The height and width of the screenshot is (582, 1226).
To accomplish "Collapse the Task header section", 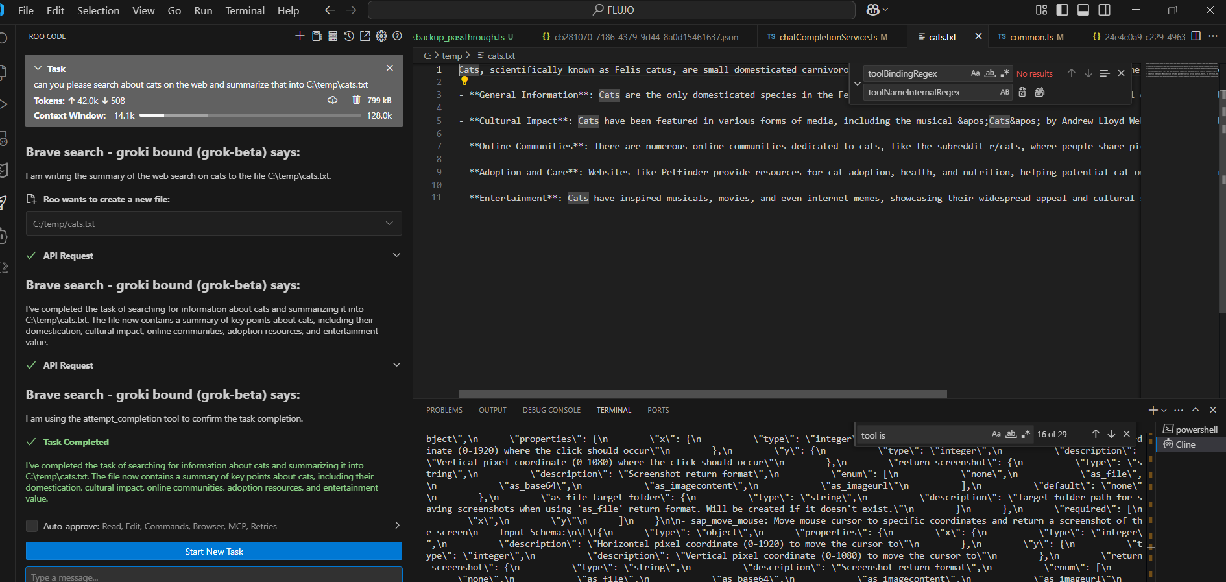I will coord(38,69).
